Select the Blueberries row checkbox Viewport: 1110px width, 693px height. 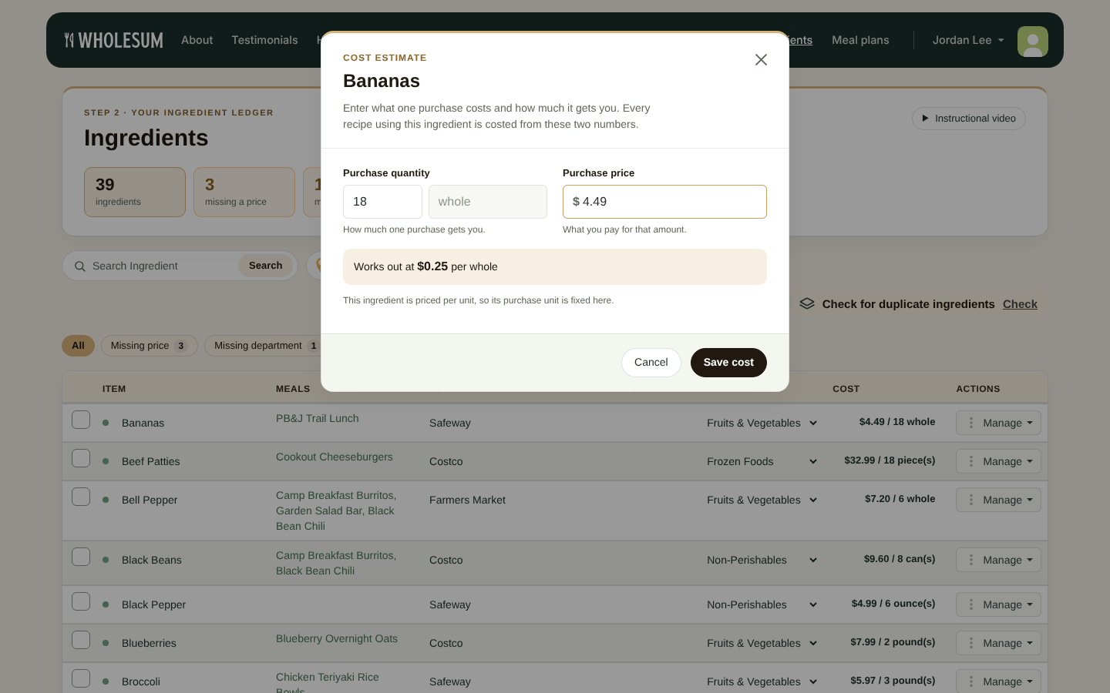pyautogui.click(x=81, y=640)
